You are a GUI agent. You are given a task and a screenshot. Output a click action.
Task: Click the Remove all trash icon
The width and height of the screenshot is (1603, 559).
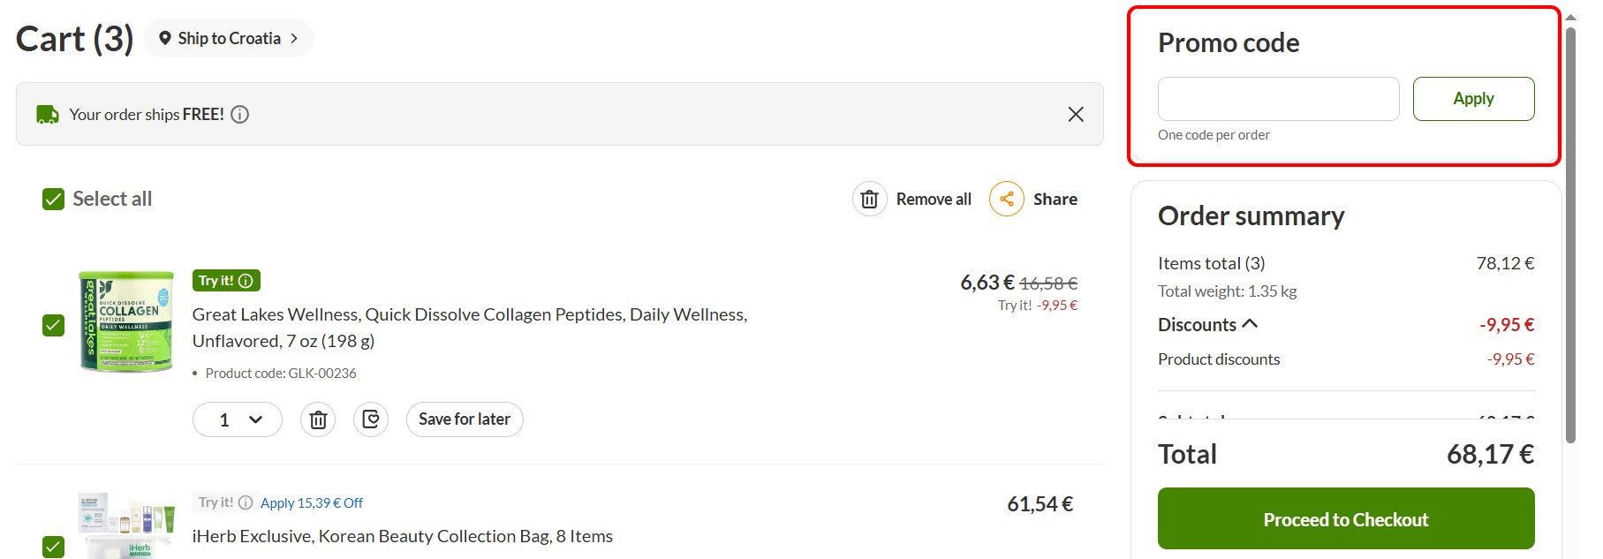869,200
